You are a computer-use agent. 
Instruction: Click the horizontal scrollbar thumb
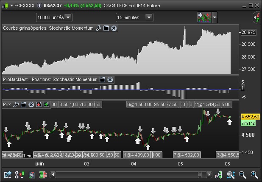click(x=200, y=175)
